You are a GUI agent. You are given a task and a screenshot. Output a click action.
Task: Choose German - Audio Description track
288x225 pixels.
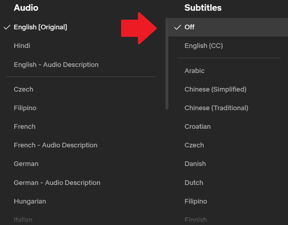click(x=57, y=183)
